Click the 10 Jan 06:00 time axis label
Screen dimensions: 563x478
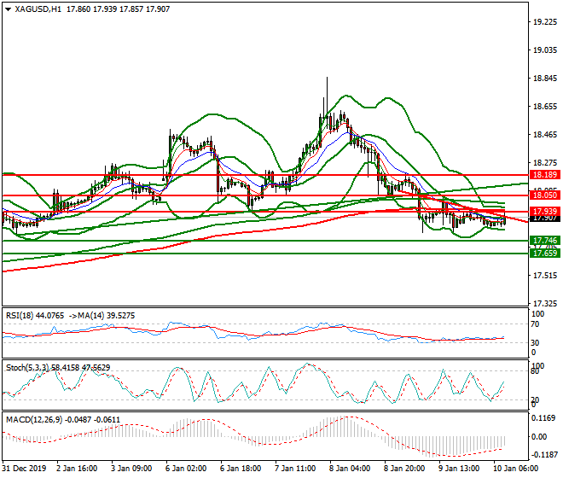click(515, 469)
